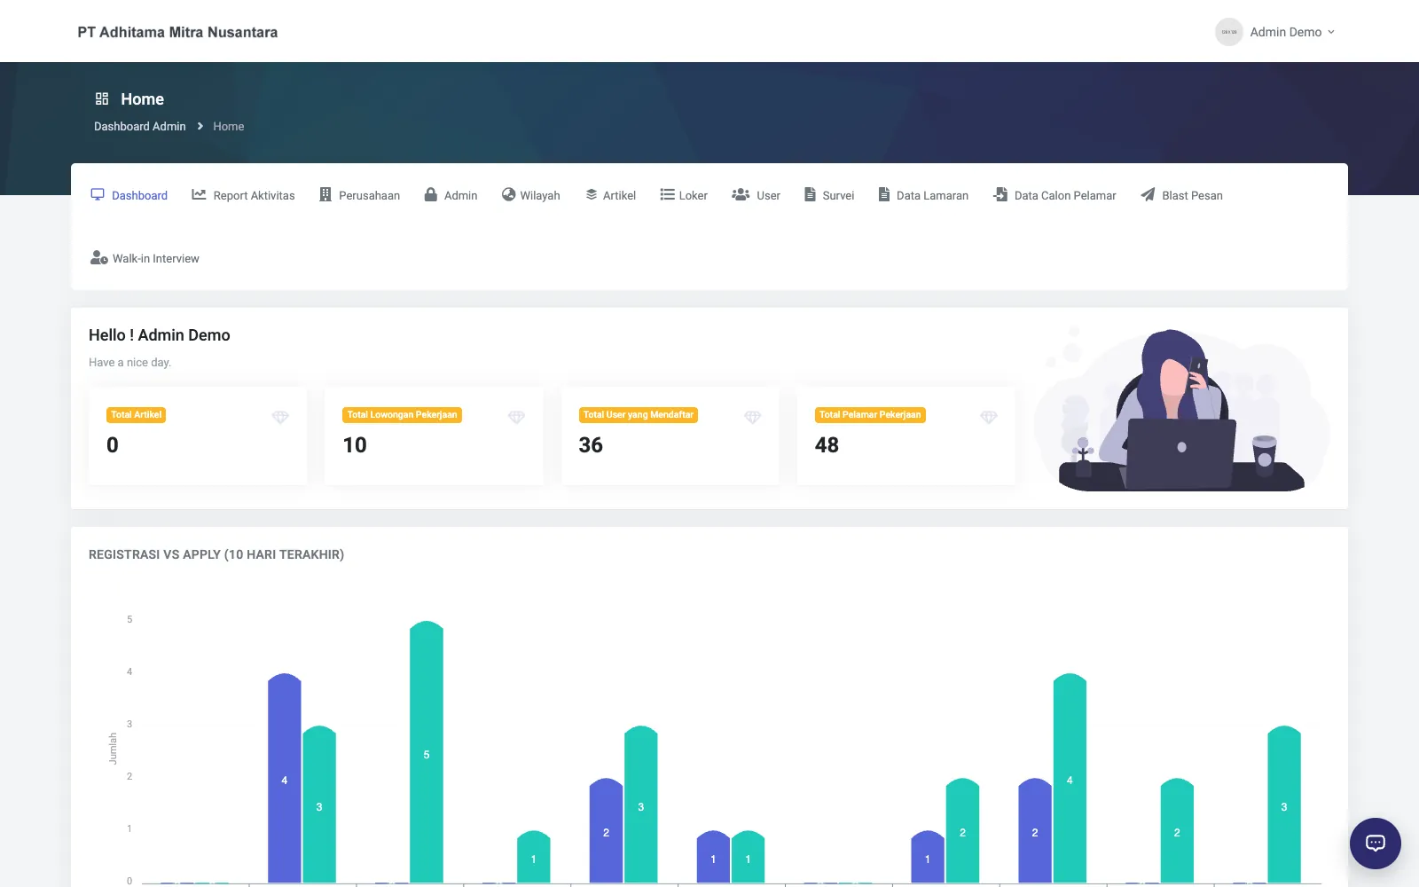Switch to the Perusahaan tab
The height and width of the screenshot is (887, 1419).
tap(360, 195)
